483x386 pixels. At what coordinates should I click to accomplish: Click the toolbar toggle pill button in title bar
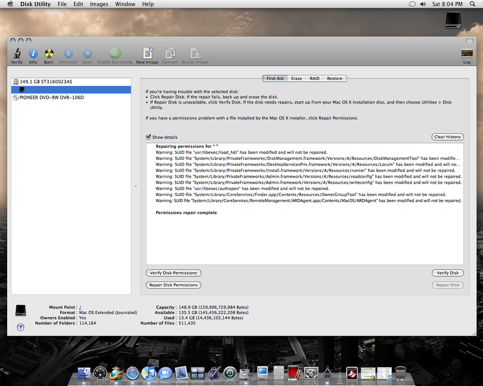click(469, 41)
